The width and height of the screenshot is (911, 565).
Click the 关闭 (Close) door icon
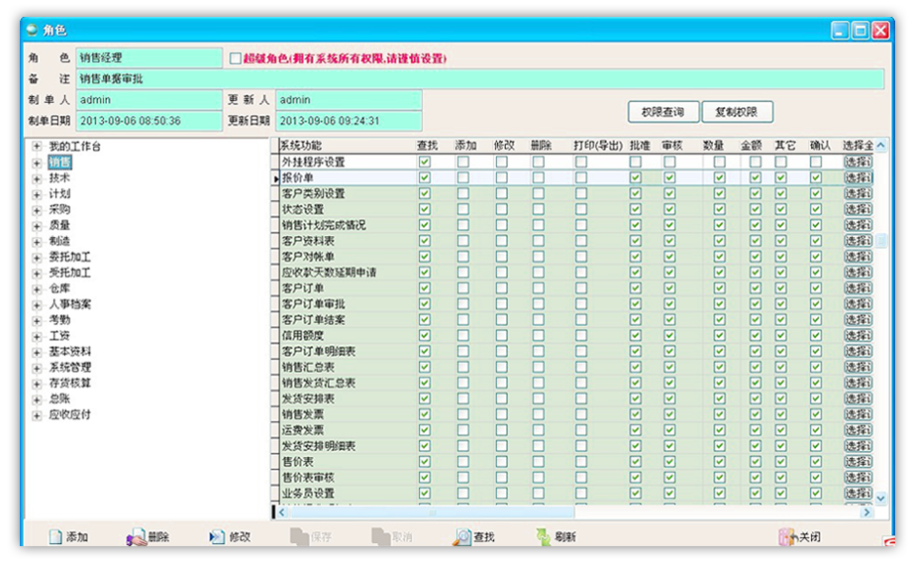point(787,537)
